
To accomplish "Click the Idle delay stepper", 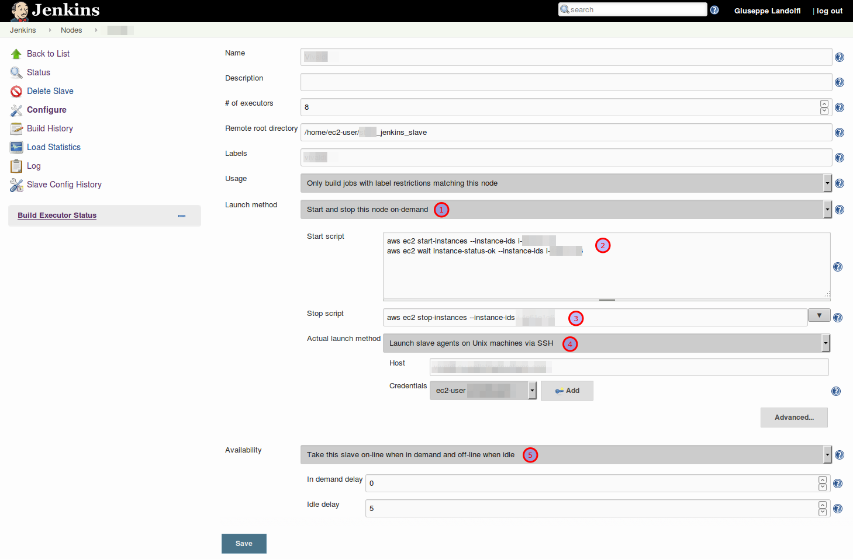I will pyautogui.click(x=823, y=509).
